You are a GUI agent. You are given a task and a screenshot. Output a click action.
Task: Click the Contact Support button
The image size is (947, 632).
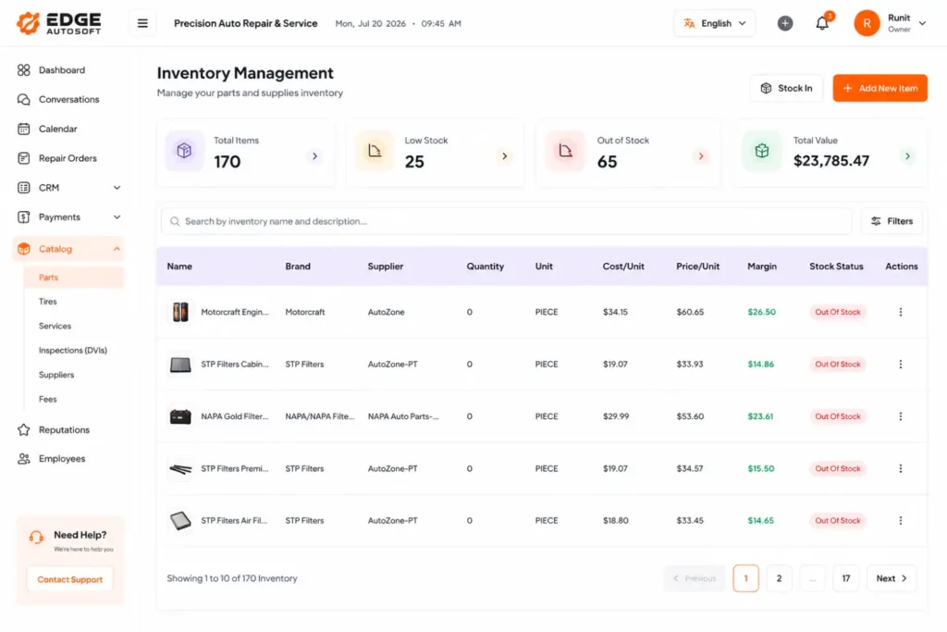tap(70, 579)
